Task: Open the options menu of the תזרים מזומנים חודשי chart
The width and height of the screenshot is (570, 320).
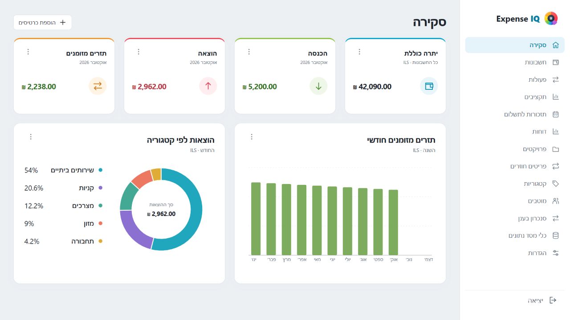Action: (x=252, y=137)
